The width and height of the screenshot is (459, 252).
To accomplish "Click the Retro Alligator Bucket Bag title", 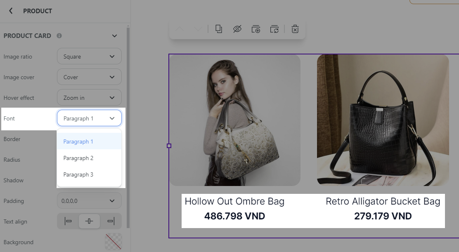I will tap(383, 201).
